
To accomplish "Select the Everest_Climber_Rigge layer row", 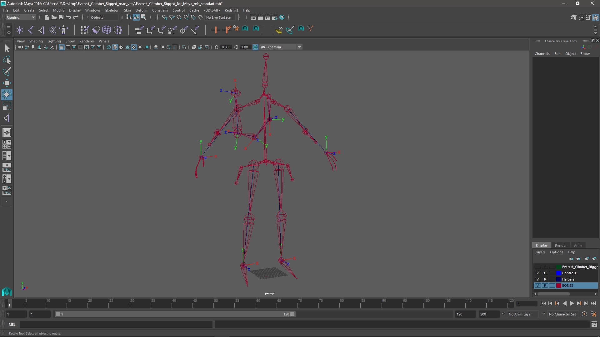I will point(566,267).
